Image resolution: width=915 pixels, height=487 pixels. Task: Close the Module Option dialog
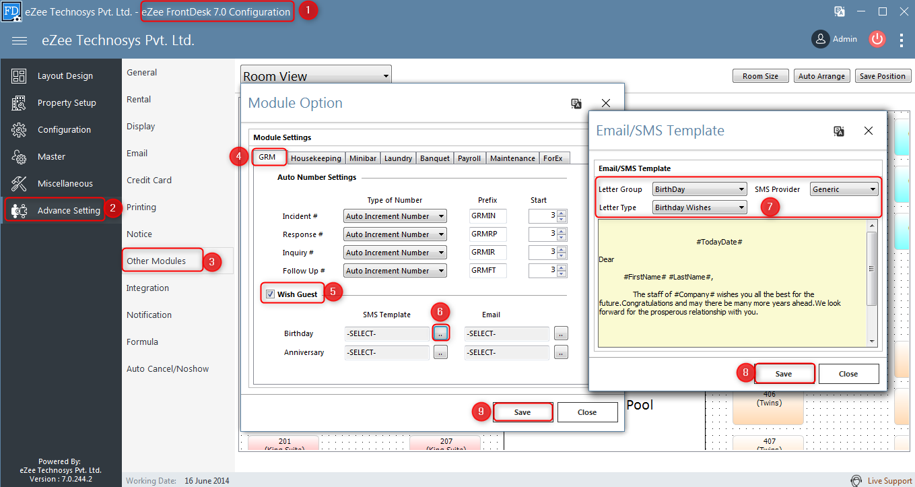point(606,103)
